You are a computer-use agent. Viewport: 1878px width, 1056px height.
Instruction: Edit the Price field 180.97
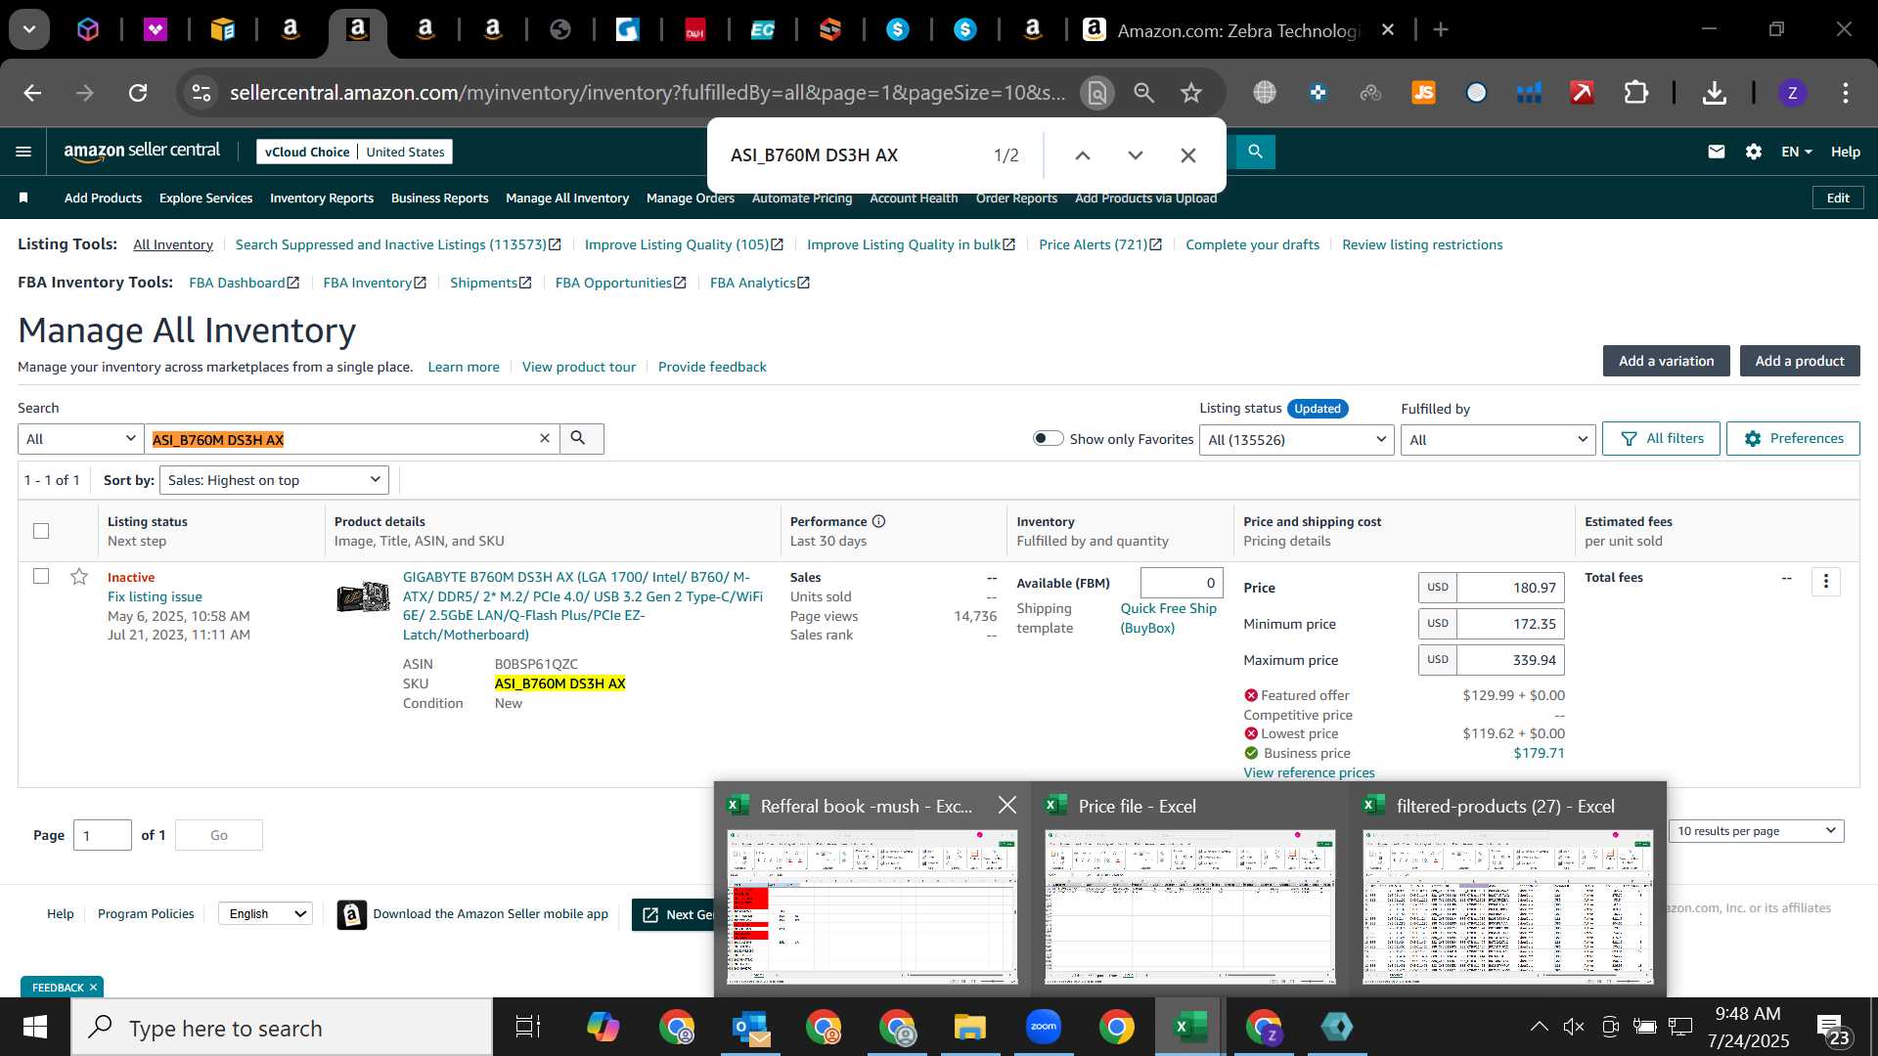click(x=1510, y=588)
